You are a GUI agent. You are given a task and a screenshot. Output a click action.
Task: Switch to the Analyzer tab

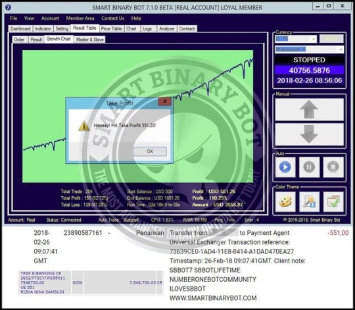[167, 29]
